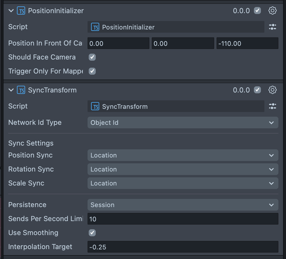This screenshot has height=259, width=286.
Task: Click PositionInitializer script options sliders icon
Action: click(272, 27)
